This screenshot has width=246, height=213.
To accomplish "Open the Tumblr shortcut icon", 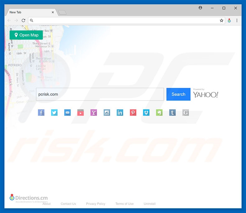I will 173,113.
